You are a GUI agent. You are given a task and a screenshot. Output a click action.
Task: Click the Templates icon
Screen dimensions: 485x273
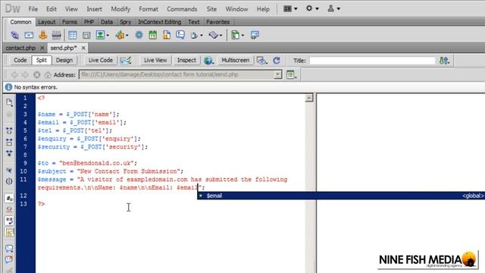(236, 35)
